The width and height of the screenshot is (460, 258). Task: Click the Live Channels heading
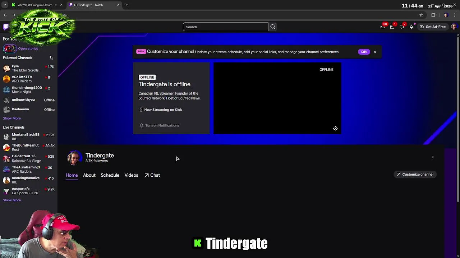click(x=14, y=127)
